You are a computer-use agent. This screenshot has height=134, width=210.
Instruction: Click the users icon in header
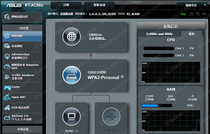(x=191, y=14)
